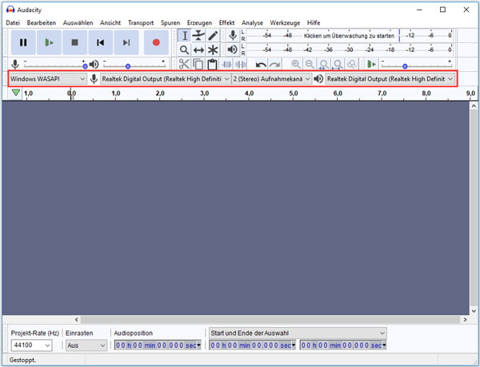Open the Werkzeuge menu

[285, 22]
